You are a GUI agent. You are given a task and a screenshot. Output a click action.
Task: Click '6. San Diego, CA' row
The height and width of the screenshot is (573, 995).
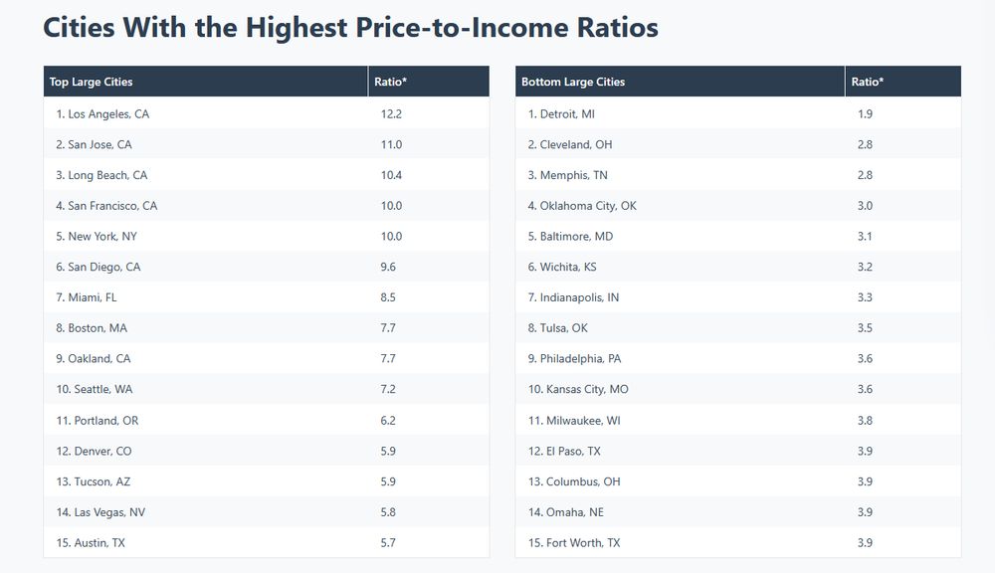coord(267,267)
